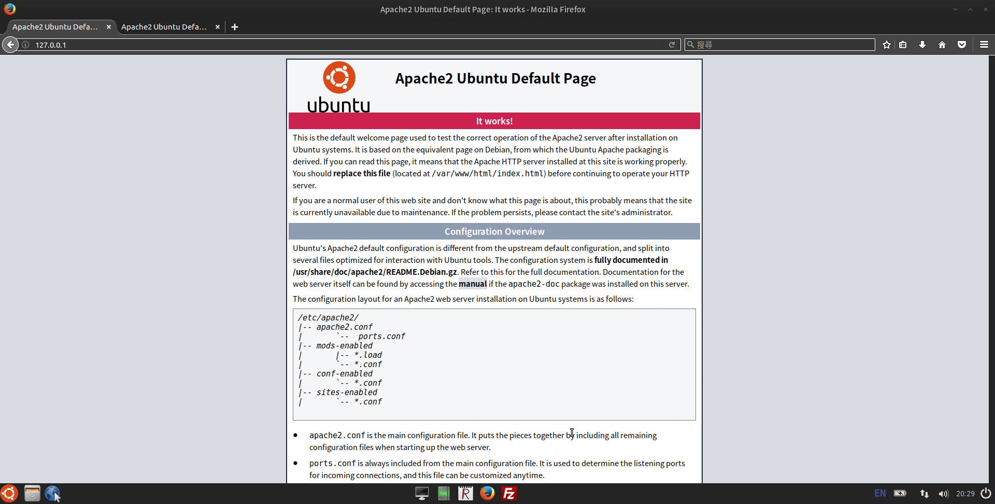The width and height of the screenshot is (995, 504).
Task: Open RedNotebook from the taskbar
Action: click(x=465, y=493)
